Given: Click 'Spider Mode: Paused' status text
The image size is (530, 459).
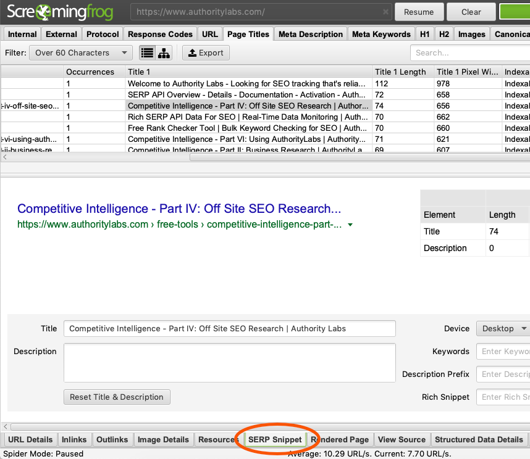Looking at the screenshot, I should tap(43, 453).
